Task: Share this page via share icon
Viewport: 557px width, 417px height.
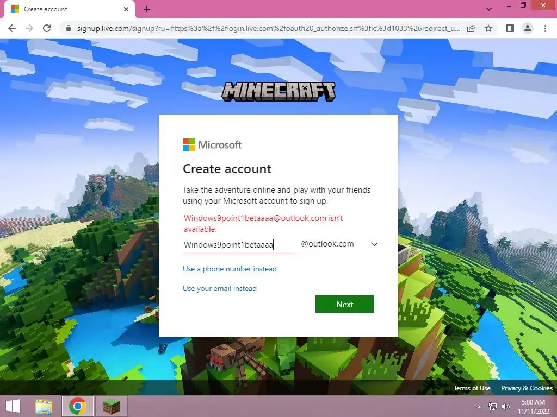Action: (471, 28)
